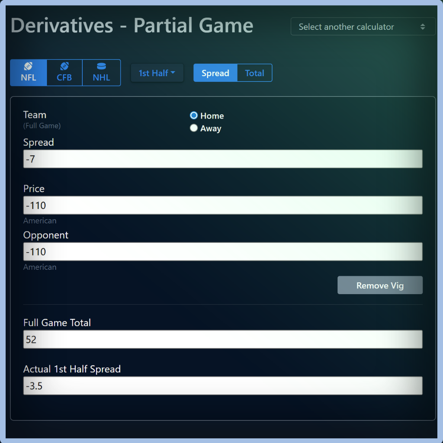This screenshot has height=443, width=443.
Task: Click the American label under Price
Action: point(40,221)
